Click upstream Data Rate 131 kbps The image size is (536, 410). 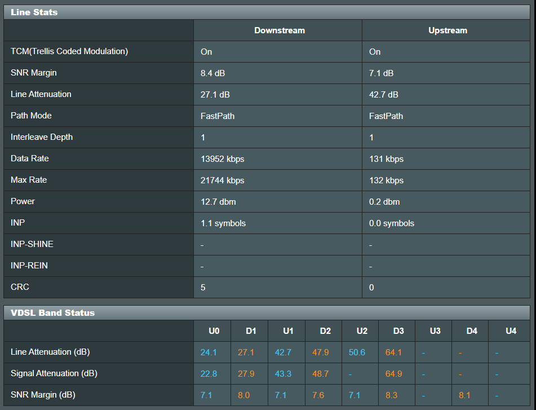click(386, 159)
